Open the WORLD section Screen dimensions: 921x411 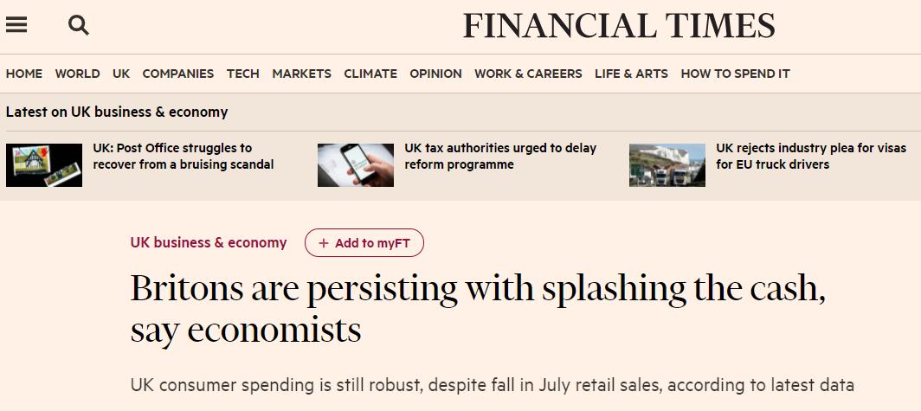tap(78, 74)
